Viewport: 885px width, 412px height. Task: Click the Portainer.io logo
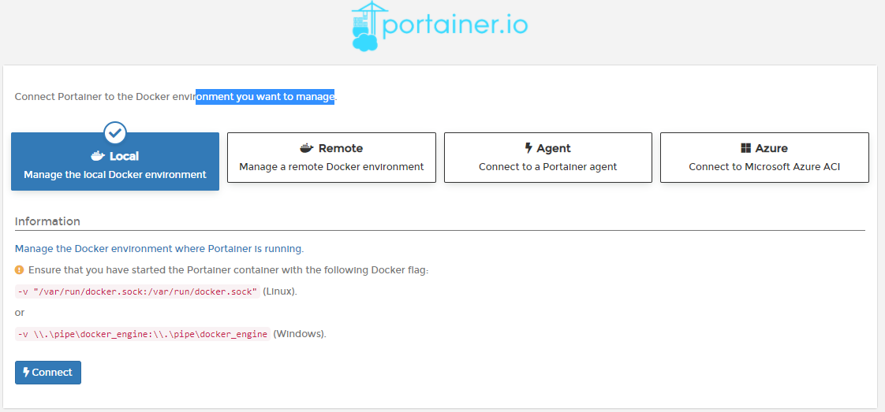pyautogui.click(x=439, y=26)
